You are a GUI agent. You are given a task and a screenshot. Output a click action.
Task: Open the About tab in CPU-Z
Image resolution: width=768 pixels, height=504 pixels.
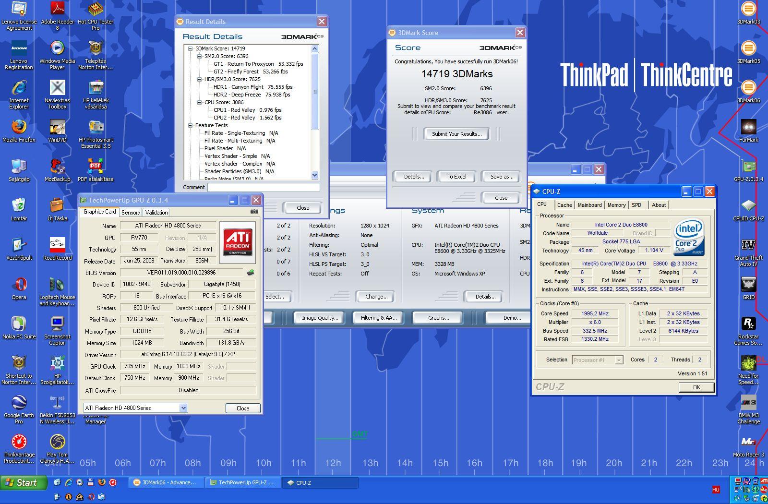click(659, 205)
